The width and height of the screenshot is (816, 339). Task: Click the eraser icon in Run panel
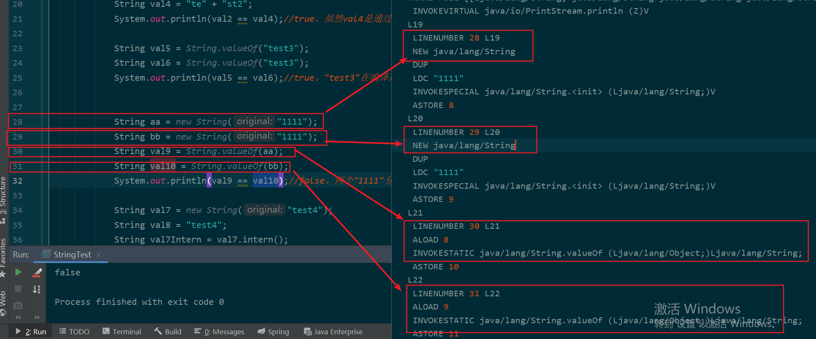(x=37, y=272)
